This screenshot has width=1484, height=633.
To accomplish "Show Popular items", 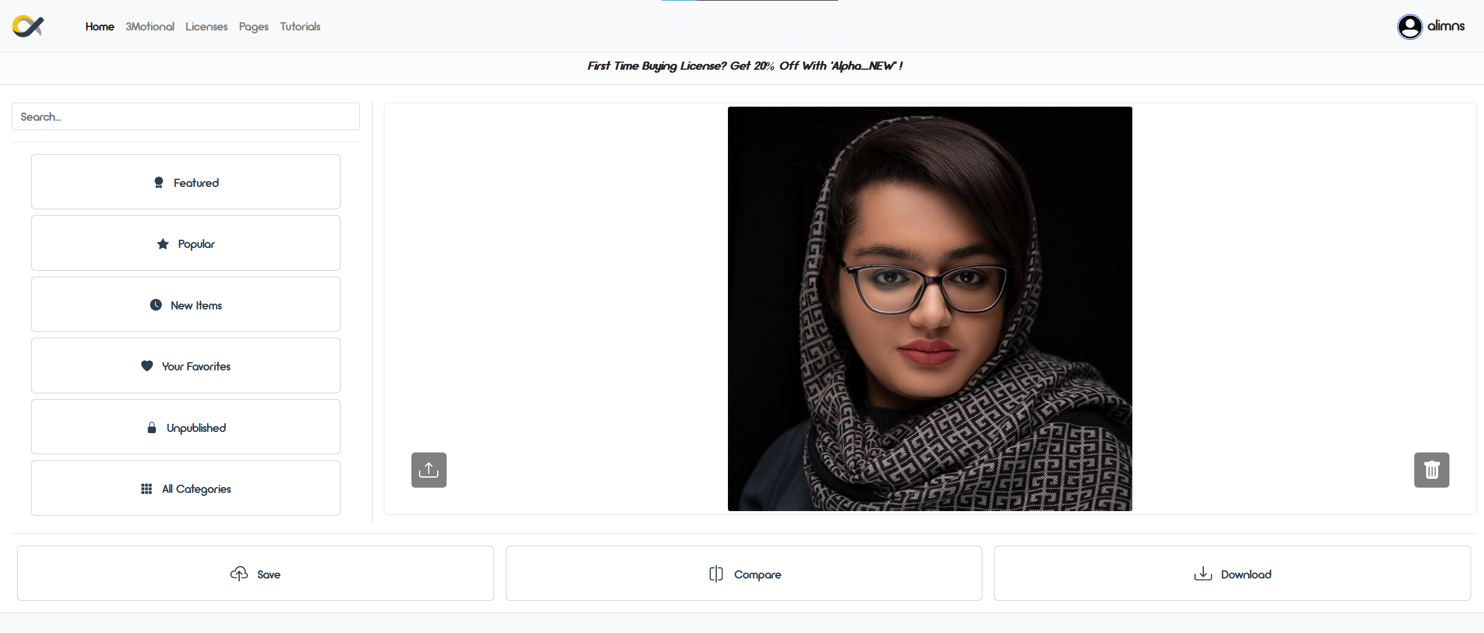I will click(186, 243).
